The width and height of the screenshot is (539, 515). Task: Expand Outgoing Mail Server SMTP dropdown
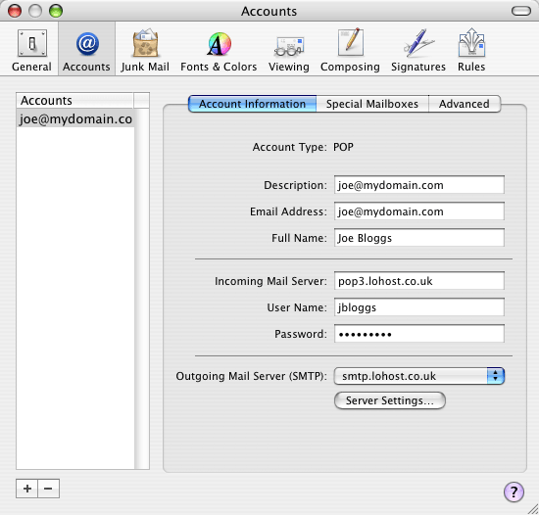419,376
